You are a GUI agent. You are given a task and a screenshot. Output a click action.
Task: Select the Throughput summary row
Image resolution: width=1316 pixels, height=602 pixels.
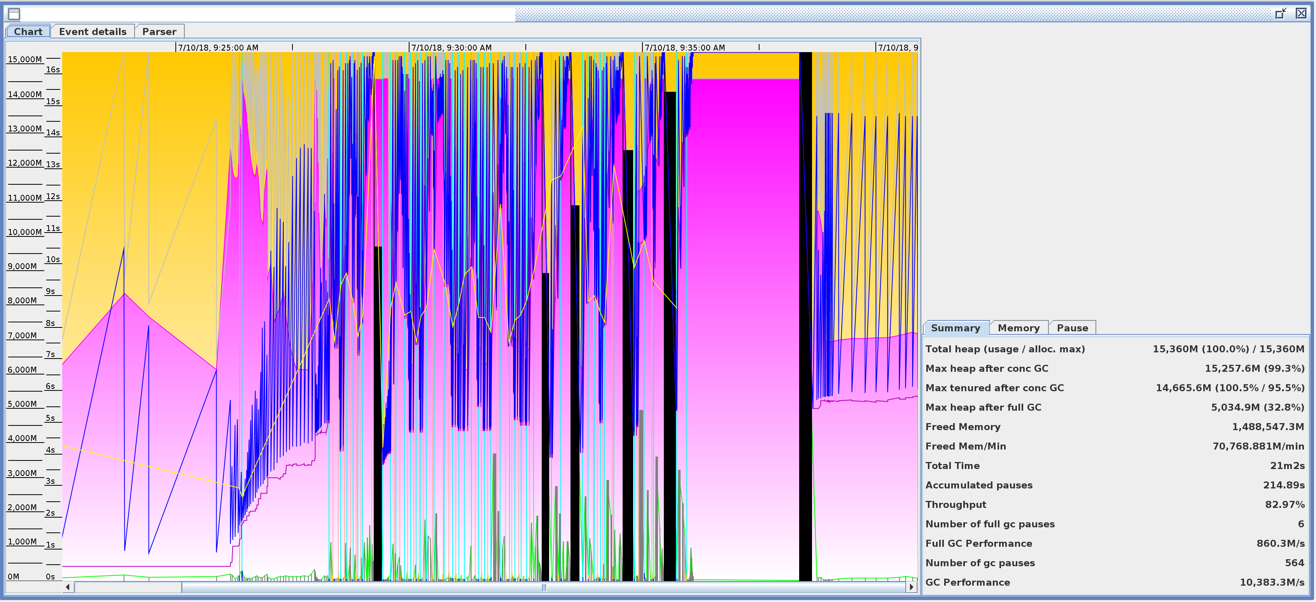[955, 504]
